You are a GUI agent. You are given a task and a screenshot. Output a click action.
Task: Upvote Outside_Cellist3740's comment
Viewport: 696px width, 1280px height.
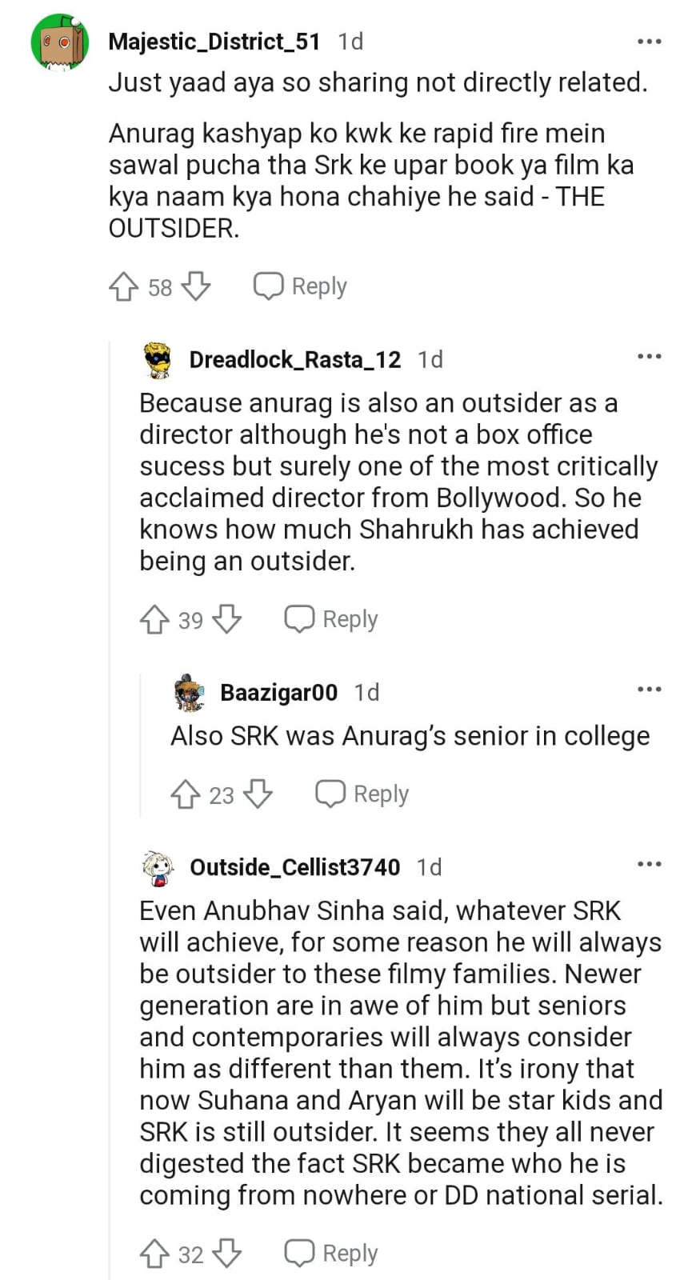pos(154,1254)
